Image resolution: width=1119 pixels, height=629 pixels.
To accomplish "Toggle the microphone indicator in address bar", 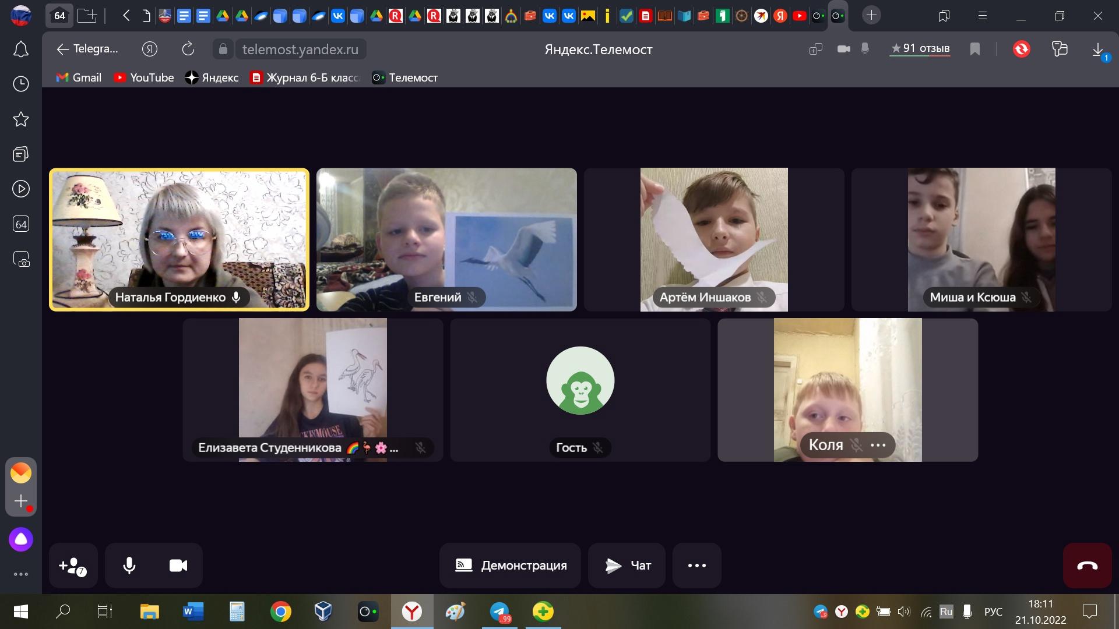I will (x=865, y=49).
